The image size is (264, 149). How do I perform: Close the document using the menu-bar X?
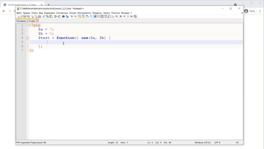pyautogui.click(x=242, y=13)
